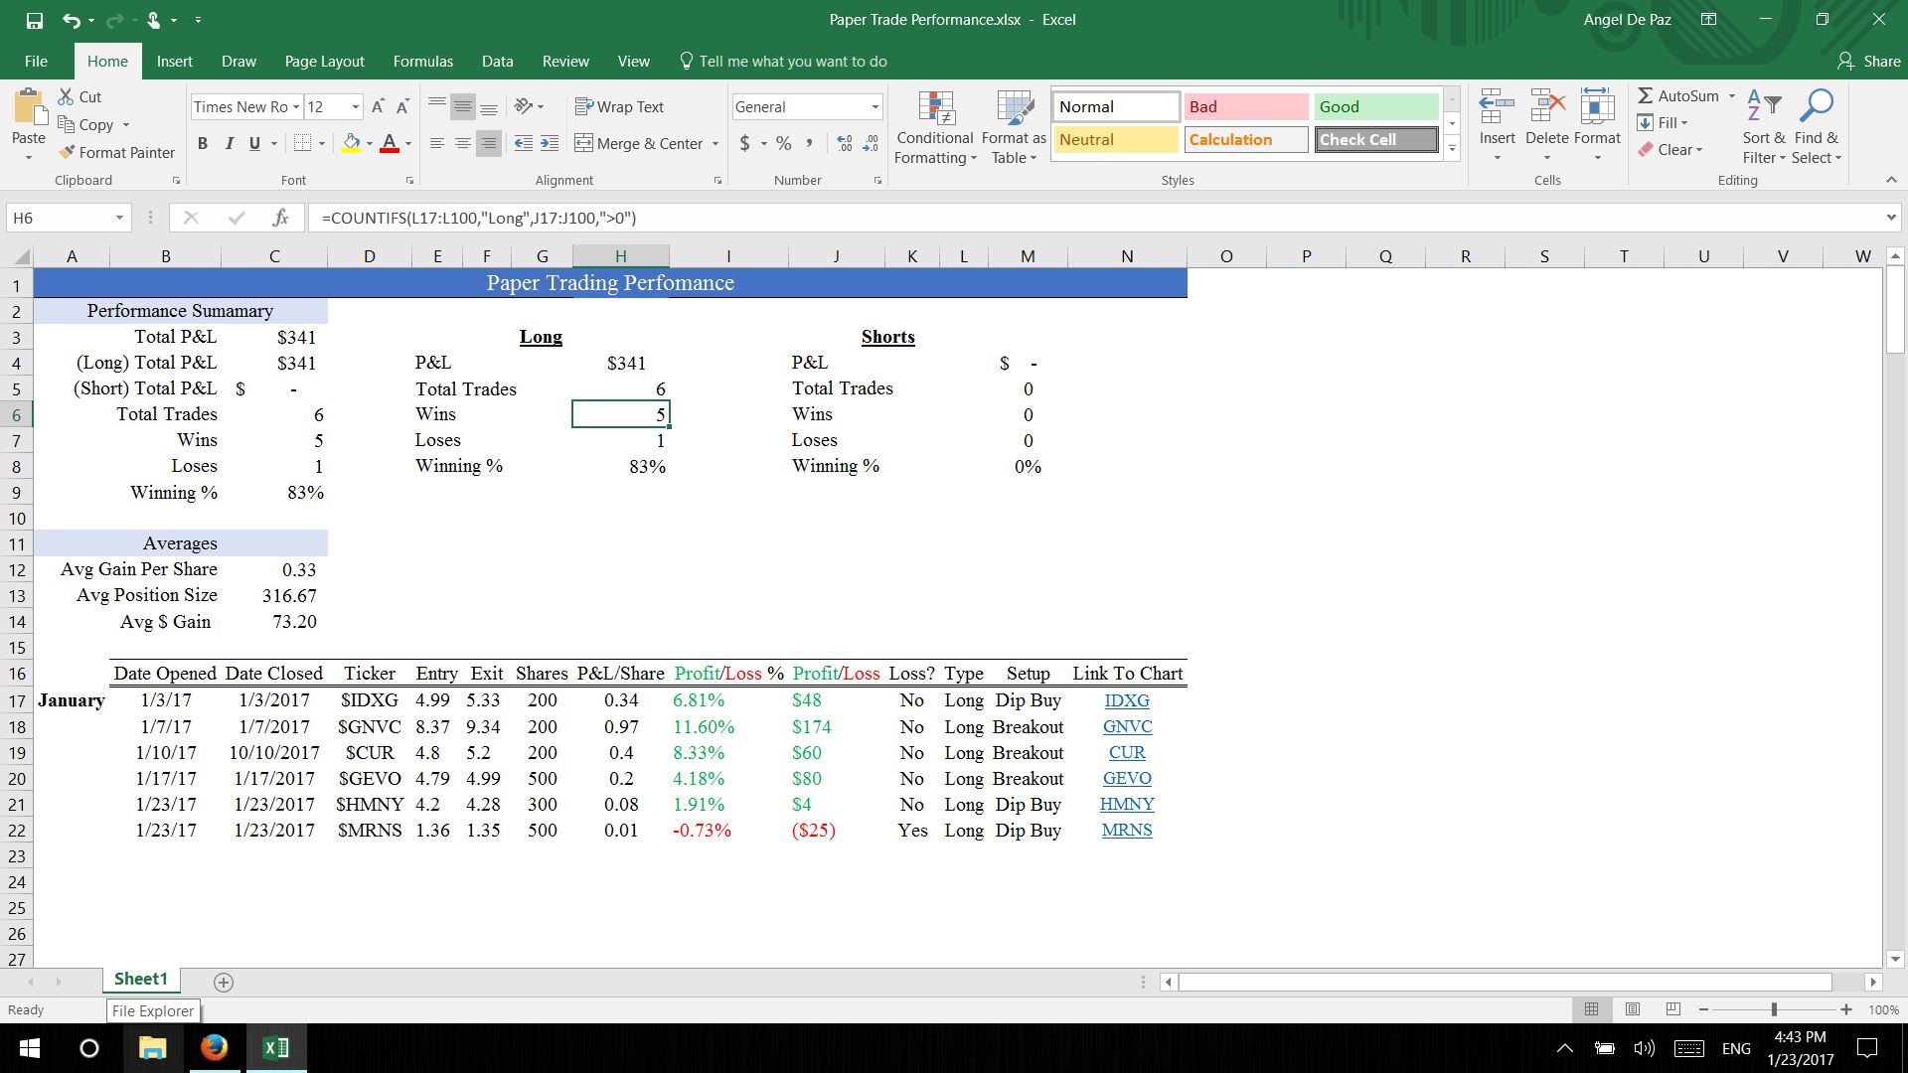Open the Formulas ribbon tab
This screenshot has height=1073, width=1908.
(422, 61)
